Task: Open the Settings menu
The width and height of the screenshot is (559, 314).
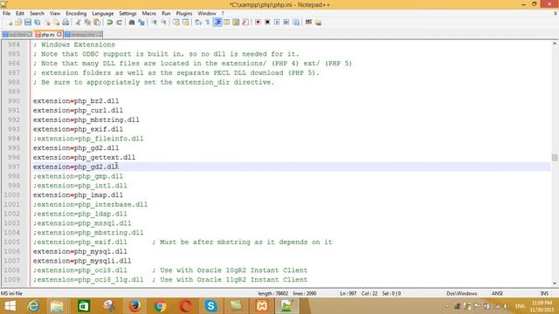Action: [x=128, y=13]
